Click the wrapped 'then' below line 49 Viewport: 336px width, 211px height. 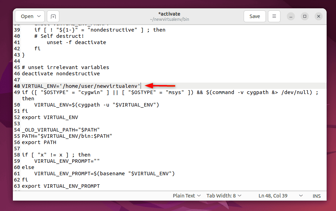(28, 99)
